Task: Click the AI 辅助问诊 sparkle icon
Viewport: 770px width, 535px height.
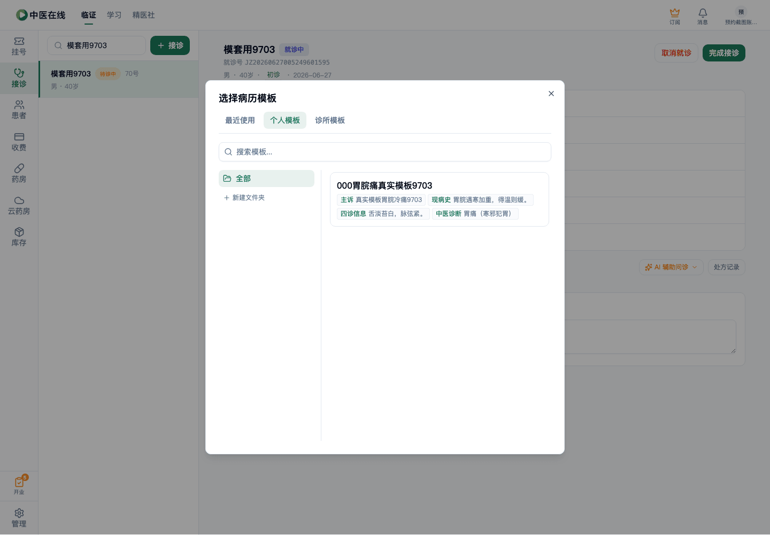Action: 649,267
